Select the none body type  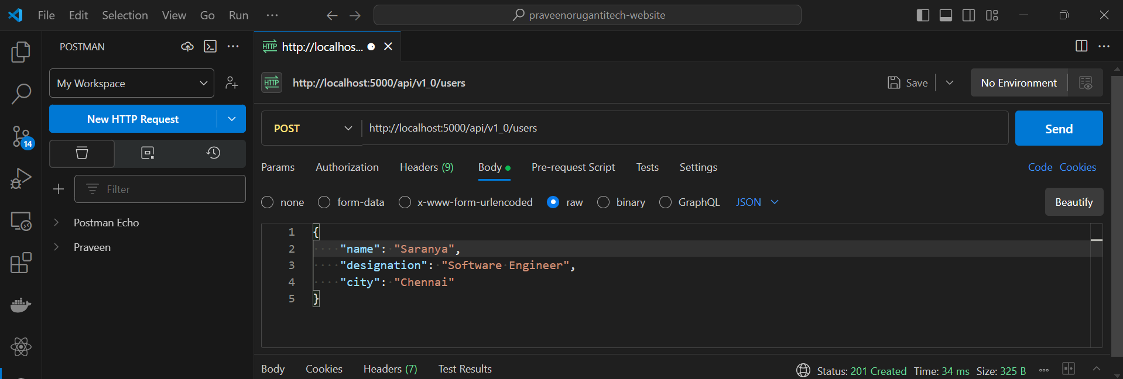click(268, 202)
